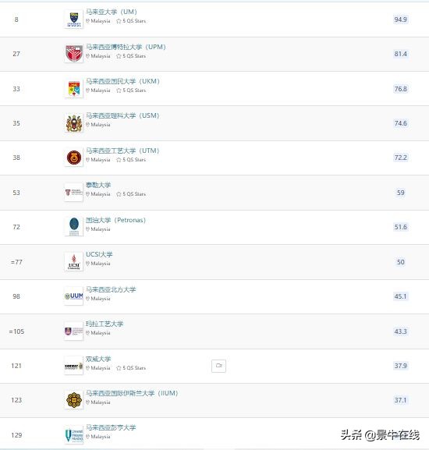
Task: Select the UUM logo thumbnail
Action: click(x=74, y=296)
